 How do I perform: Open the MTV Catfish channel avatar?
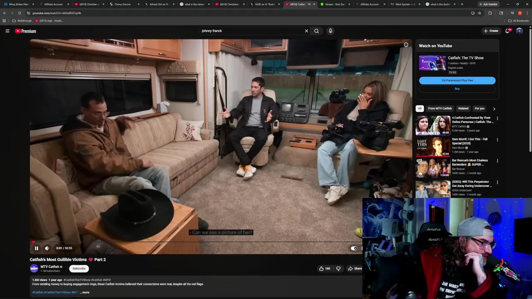[34, 268]
